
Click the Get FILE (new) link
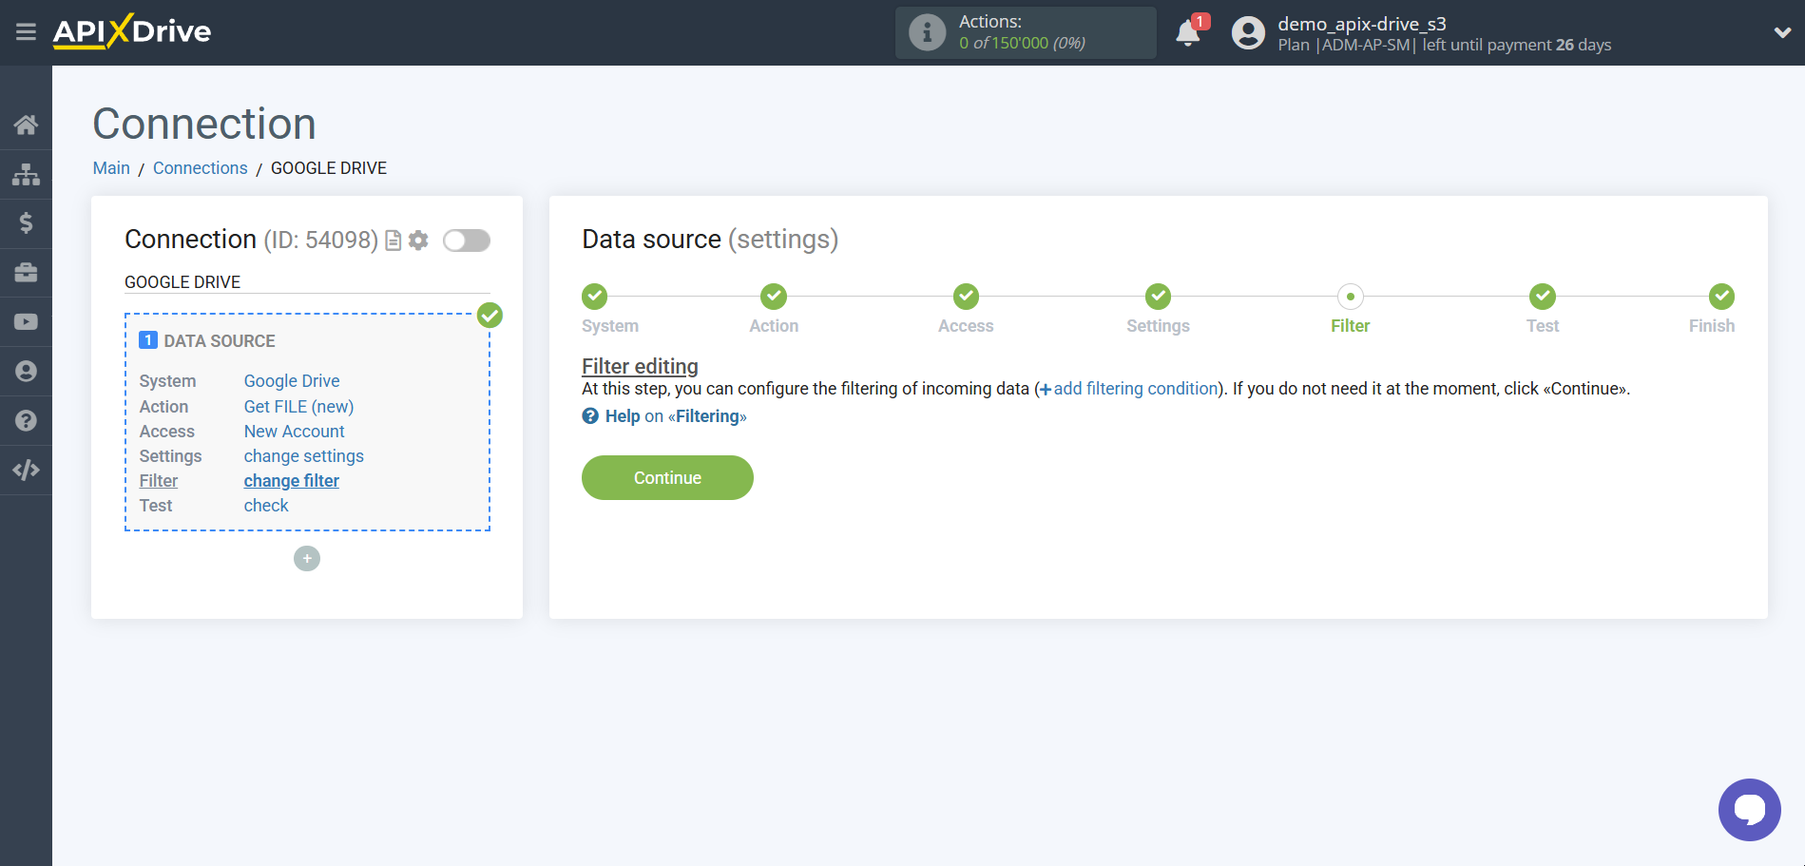point(298,407)
